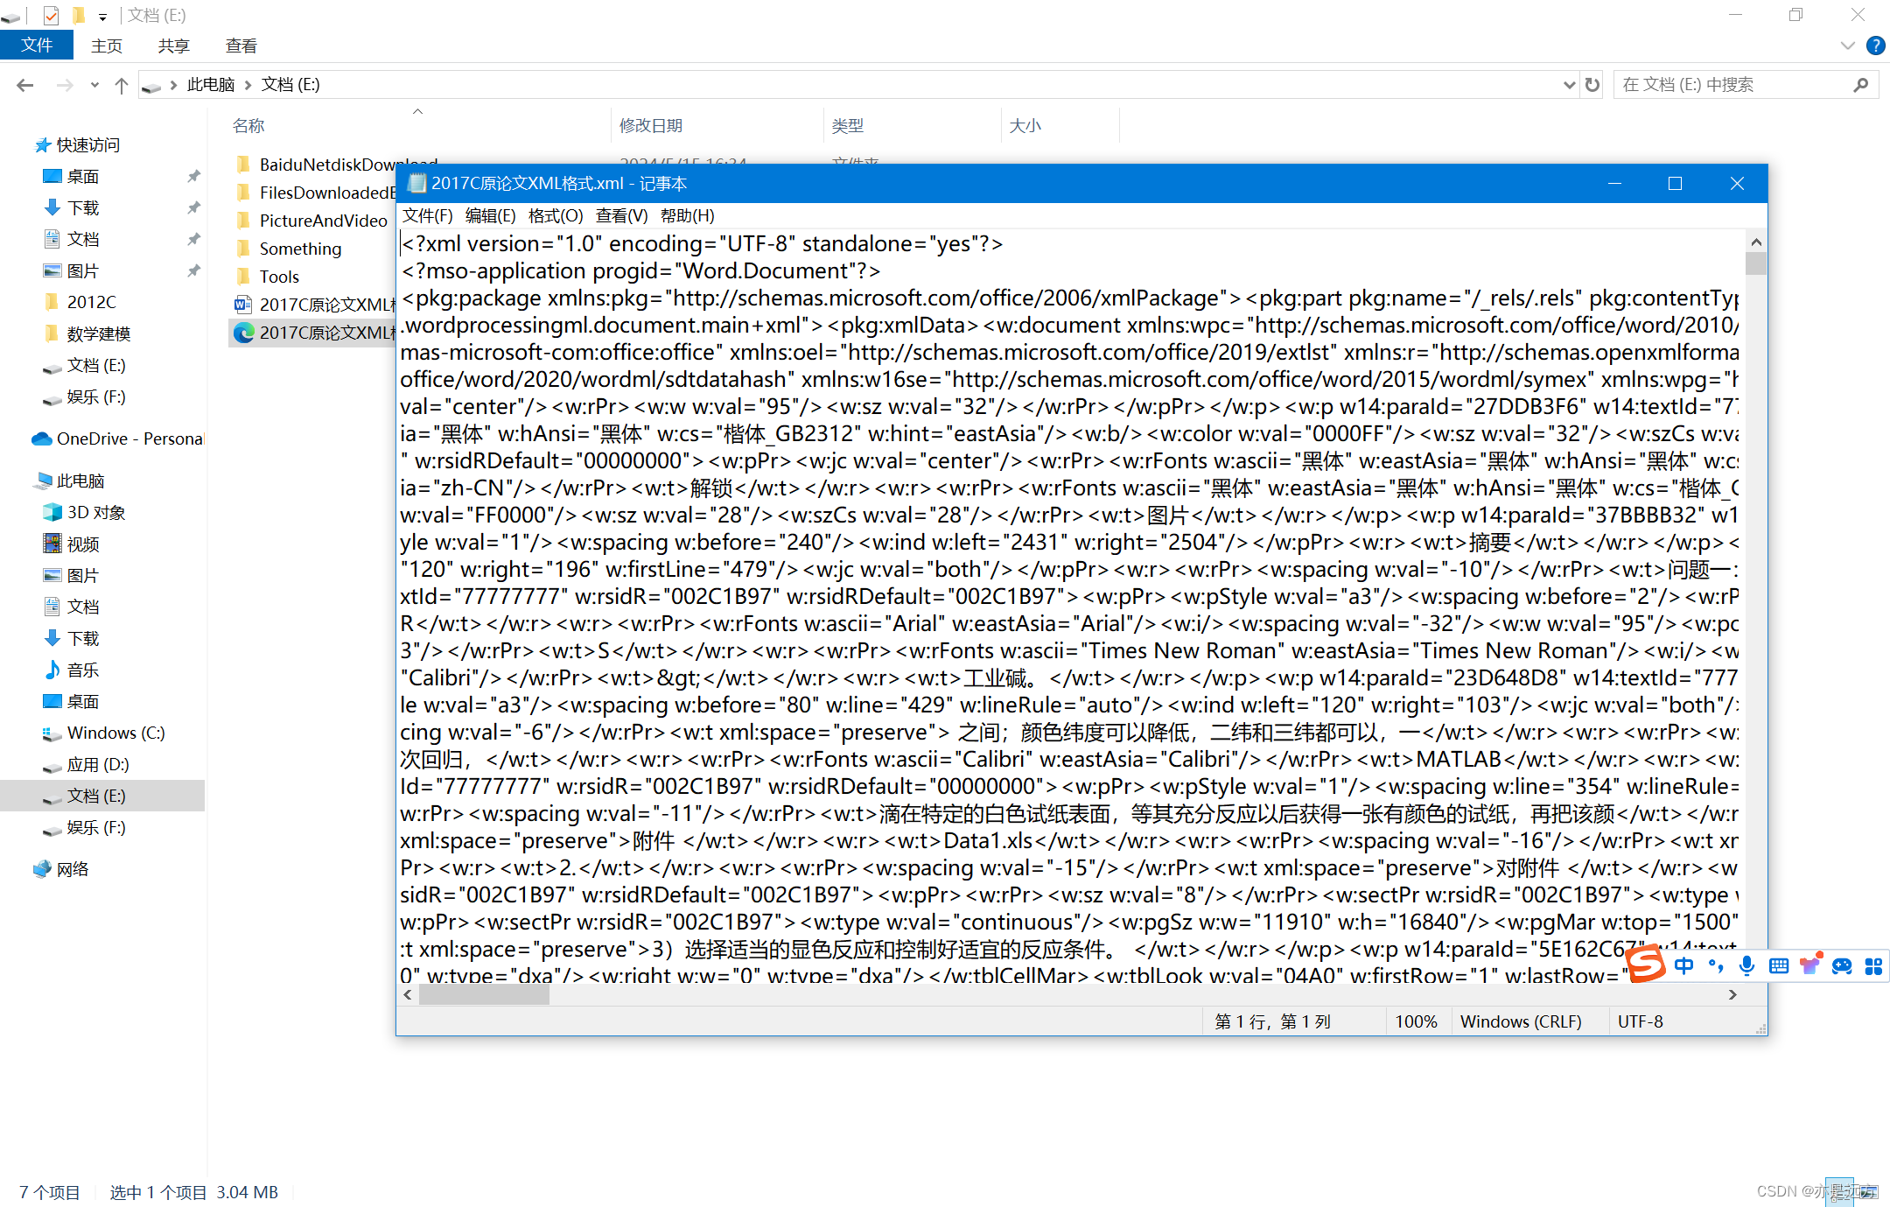Sort by 大小 column header
Viewport: 1890px width, 1207px height.
(x=1025, y=125)
